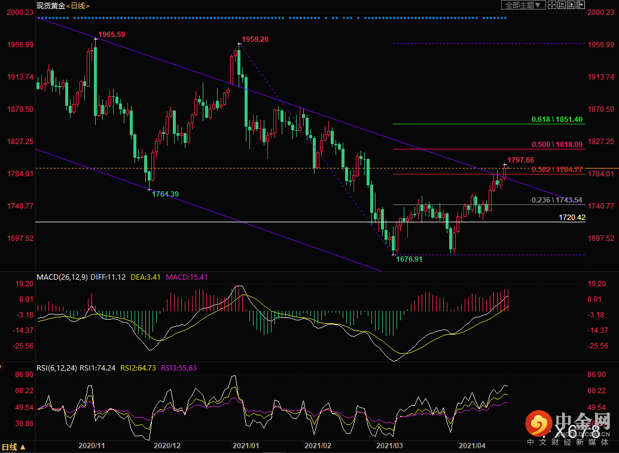Click the 0.236 \ 1743.54 Fibonacci label
The width and height of the screenshot is (619, 453).
[557, 200]
